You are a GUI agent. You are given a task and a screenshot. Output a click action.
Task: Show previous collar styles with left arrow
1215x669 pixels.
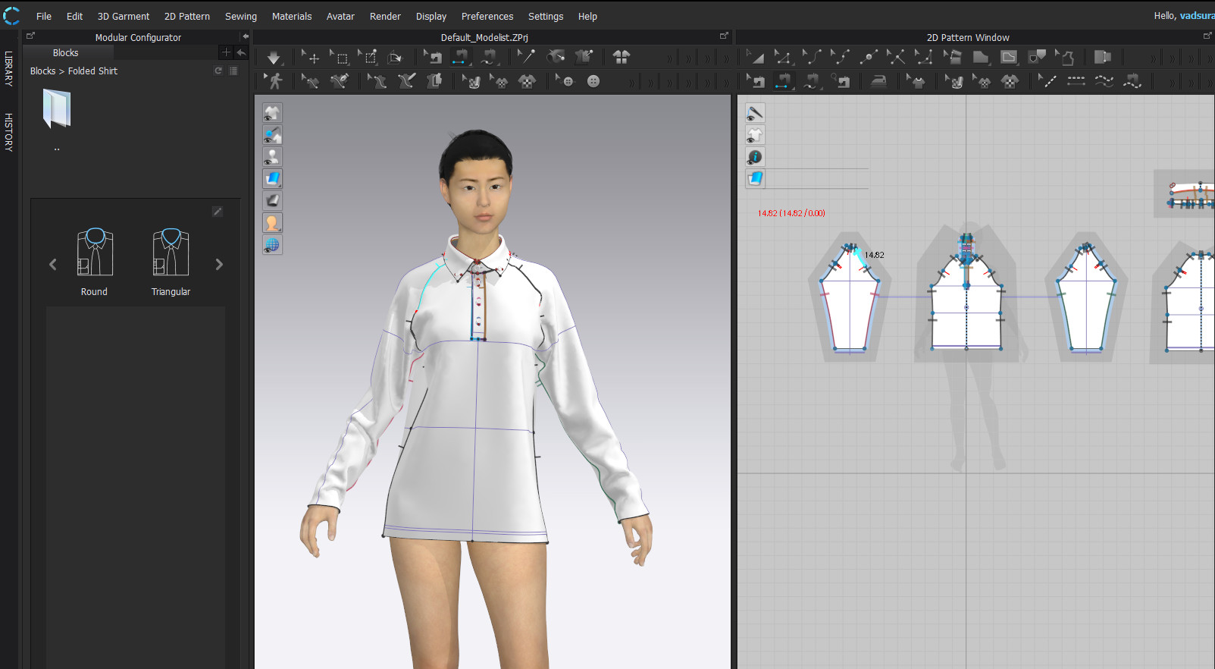[52, 265]
